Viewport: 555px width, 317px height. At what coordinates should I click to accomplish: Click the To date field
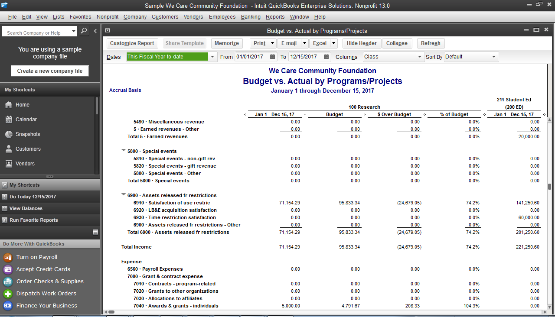(x=305, y=57)
